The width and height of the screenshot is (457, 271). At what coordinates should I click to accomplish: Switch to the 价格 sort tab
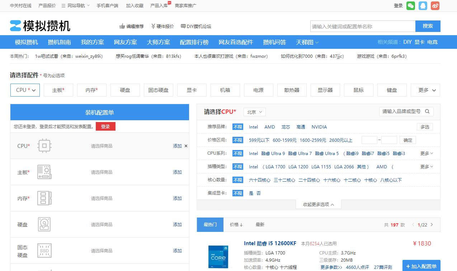(236, 225)
